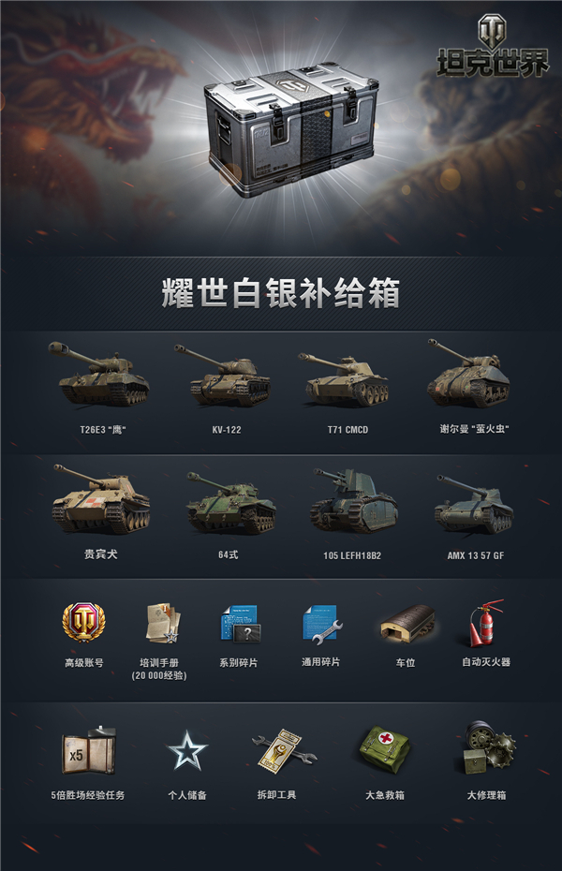
Task: Select the 培训手册 training manual icon
Action: coord(163,623)
